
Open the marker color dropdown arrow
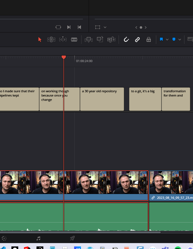180,40
